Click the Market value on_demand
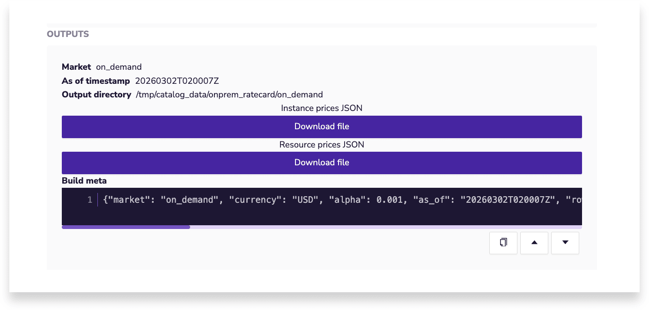The height and width of the screenshot is (310, 649). (x=119, y=67)
